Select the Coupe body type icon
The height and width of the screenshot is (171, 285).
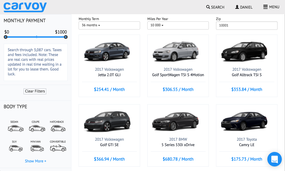(37, 128)
